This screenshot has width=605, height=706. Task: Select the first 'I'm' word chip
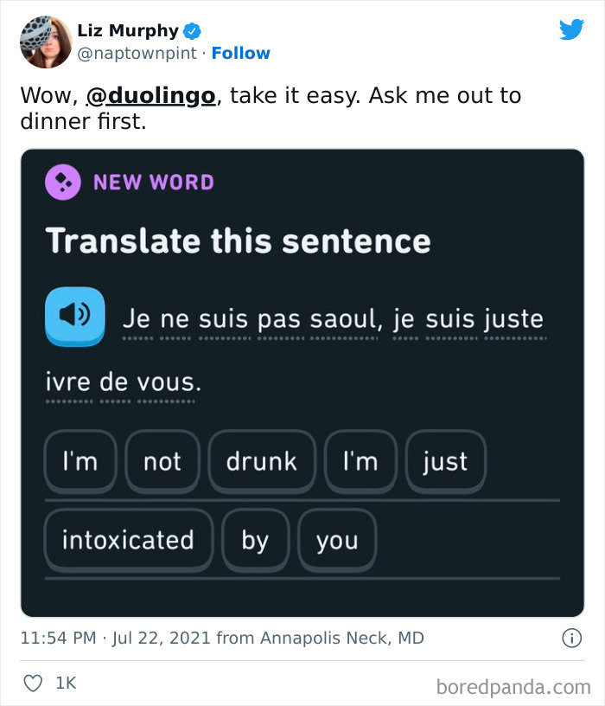click(x=80, y=461)
